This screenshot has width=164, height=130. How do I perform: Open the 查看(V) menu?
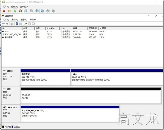pyautogui.click(x=24, y=20)
